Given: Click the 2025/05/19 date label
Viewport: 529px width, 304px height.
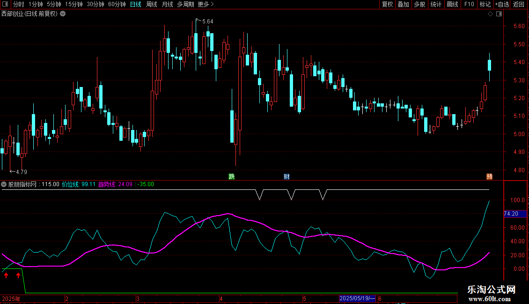Looking at the screenshot, I should (x=357, y=298).
